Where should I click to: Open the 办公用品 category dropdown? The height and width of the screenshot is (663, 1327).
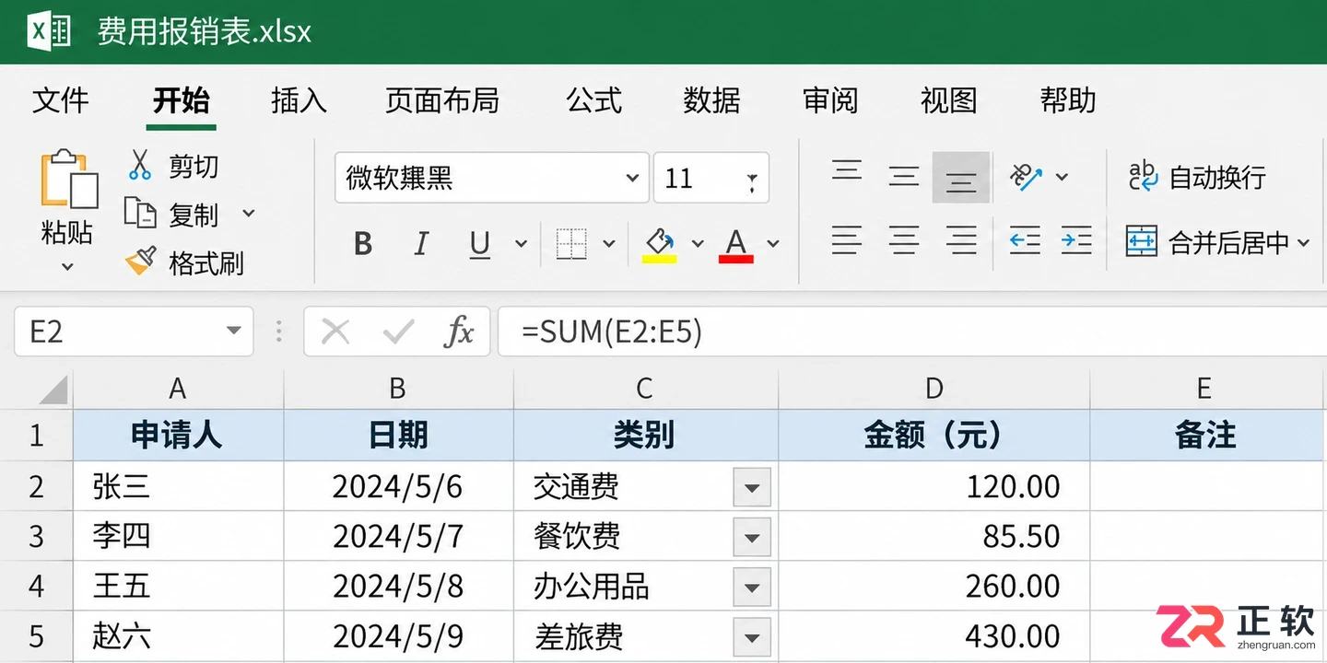pos(752,587)
